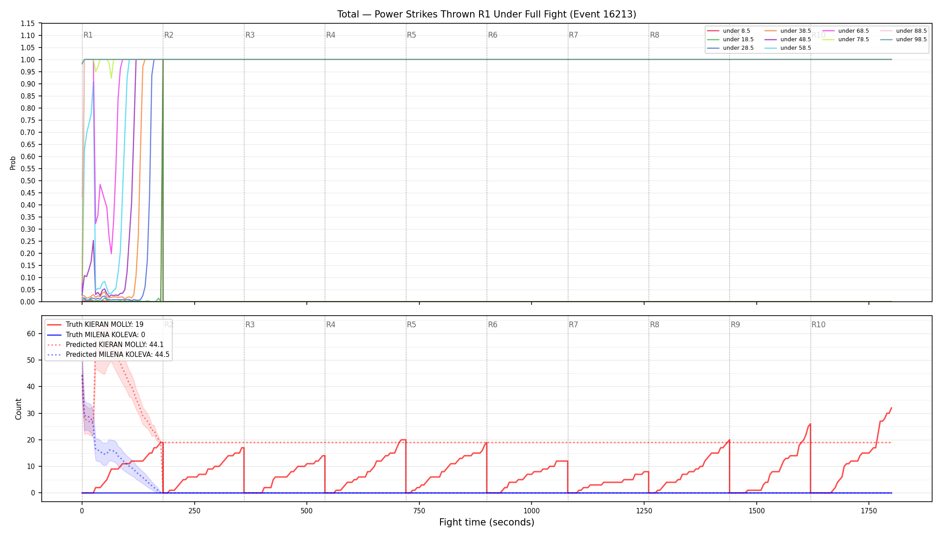Click the 0.25 tick on the Prob axis
This screenshot has width=942, height=538.
[x=28, y=241]
